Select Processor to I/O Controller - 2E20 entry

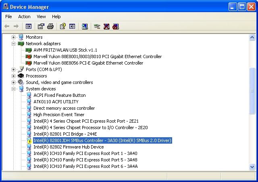coord(91,128)
